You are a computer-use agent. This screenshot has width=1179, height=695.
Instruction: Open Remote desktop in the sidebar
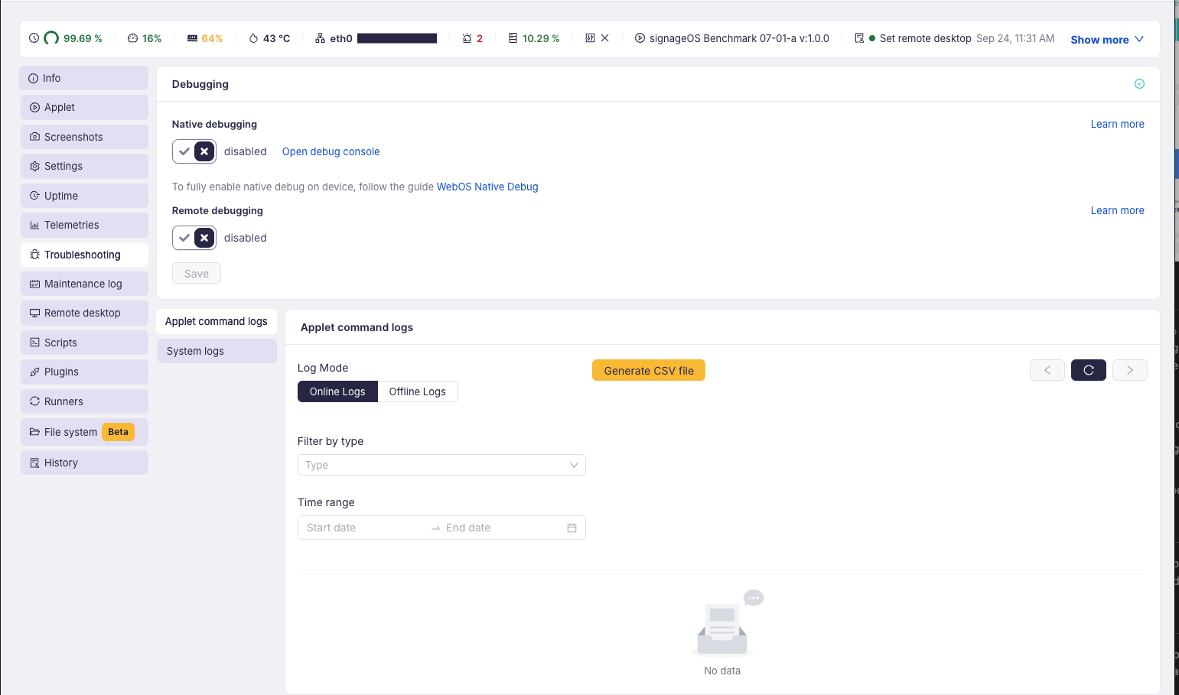[84, 313]
